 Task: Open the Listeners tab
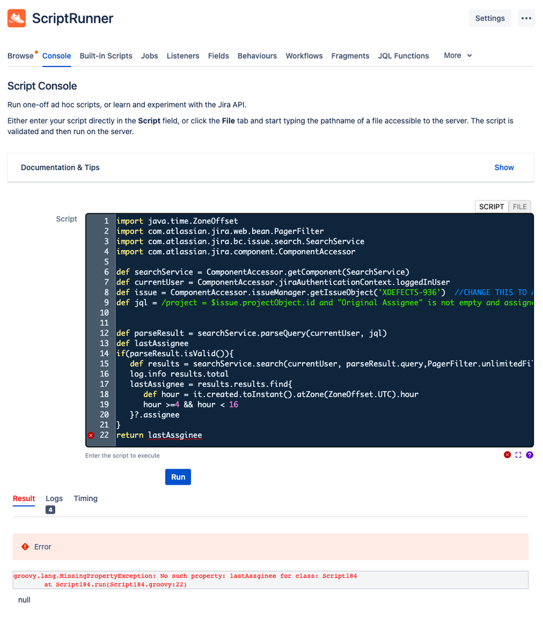(183, 56)
